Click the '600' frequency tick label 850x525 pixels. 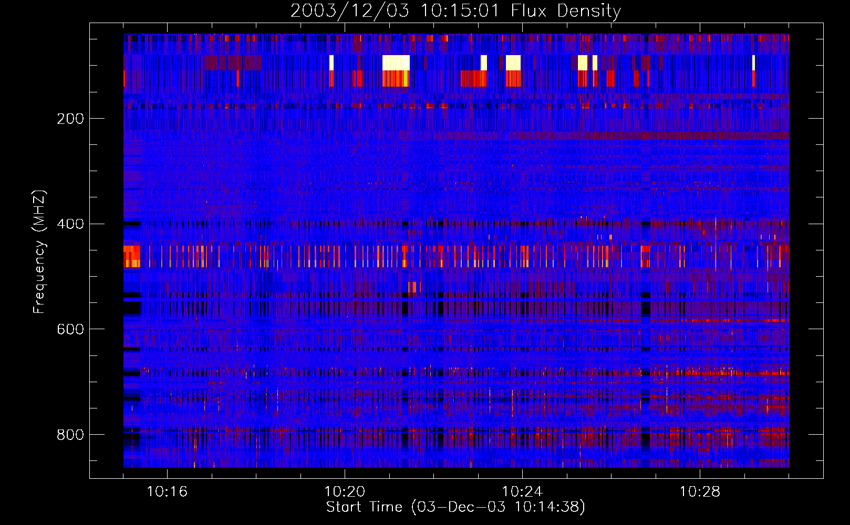click(x=70, y=329)
